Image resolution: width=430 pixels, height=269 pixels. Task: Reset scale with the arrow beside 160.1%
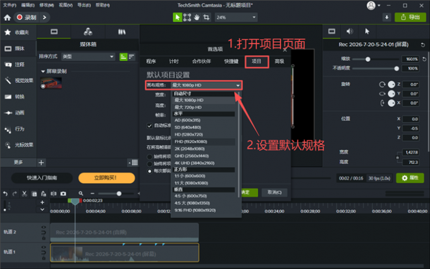click(424, 59)
